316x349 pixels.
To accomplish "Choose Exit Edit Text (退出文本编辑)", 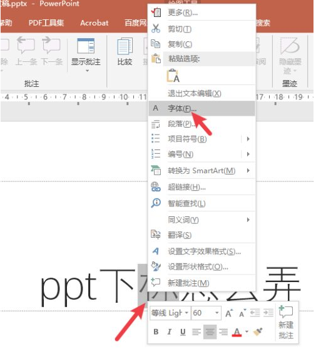I will [201, 93].
